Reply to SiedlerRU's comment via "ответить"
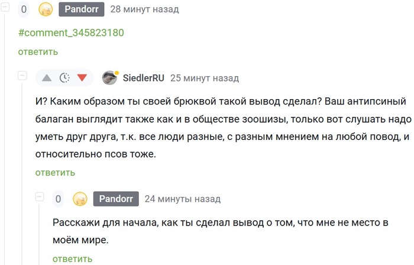This screenshot has height=265, width=414. pyautogui.click(x=55, y=172)
